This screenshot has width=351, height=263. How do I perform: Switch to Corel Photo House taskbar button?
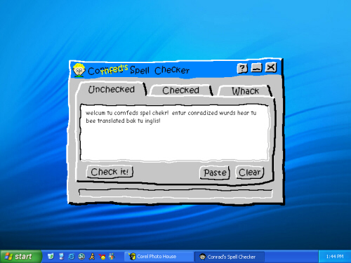click(x=159, y=257)
